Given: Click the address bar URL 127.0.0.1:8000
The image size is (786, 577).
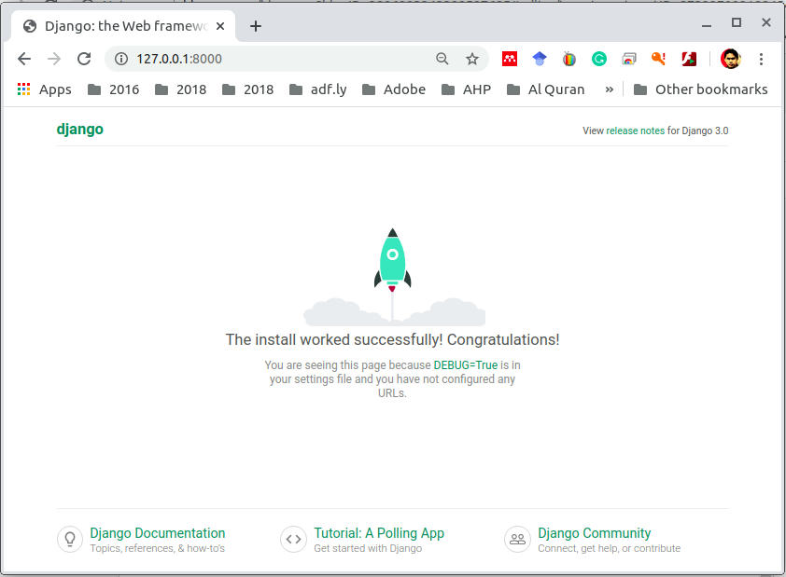Looking at the screenshot, I should coord(179,59).
